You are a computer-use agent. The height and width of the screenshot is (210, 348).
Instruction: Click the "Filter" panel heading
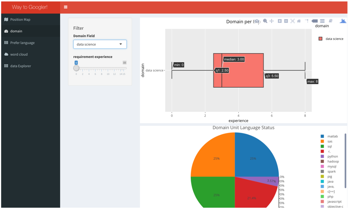pos(78,28)
